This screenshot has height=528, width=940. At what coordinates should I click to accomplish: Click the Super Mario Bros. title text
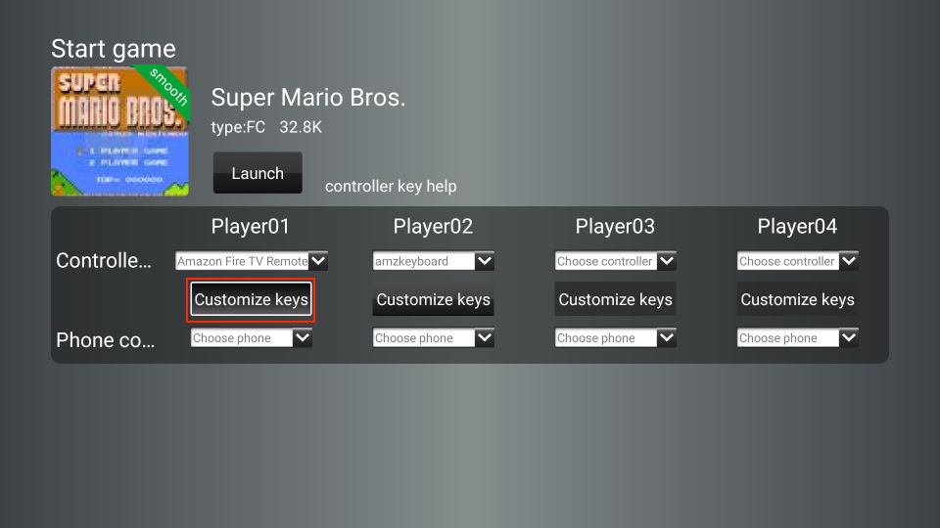tap(308, 97)
